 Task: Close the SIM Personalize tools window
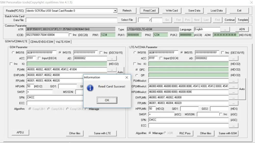[x=251, y=2]
